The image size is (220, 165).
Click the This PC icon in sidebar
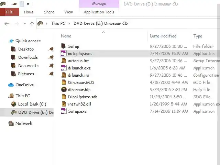click(x=11, y=96)
